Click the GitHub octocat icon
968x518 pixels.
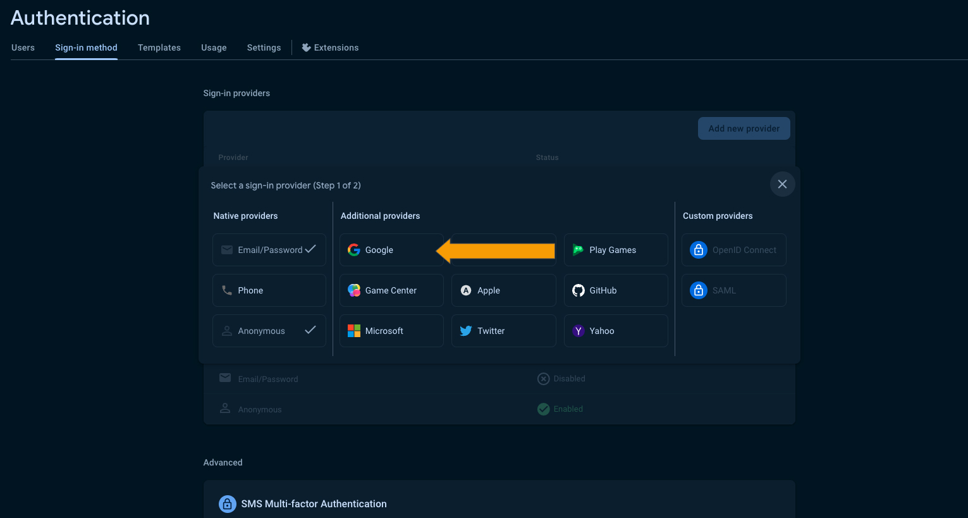pyautogui.click(x=579, y=290)
